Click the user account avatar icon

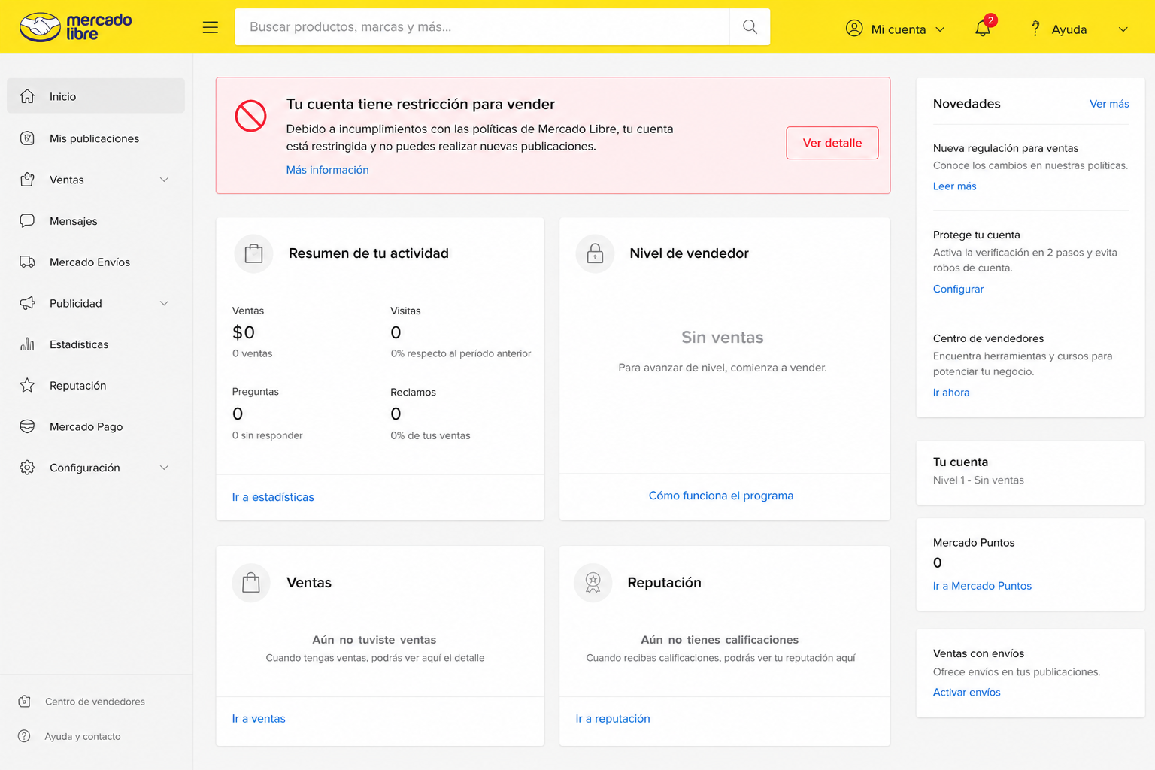854,29
